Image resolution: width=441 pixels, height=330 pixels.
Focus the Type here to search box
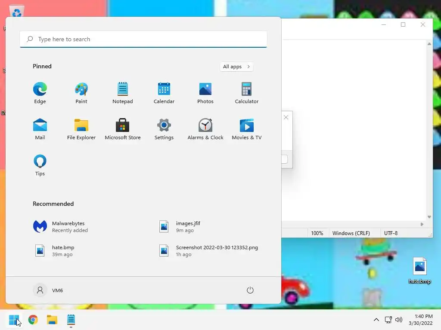tap(143, 39)
